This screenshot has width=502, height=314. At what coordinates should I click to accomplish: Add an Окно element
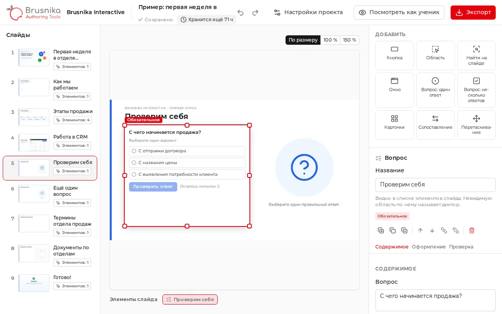coord(395,90)
